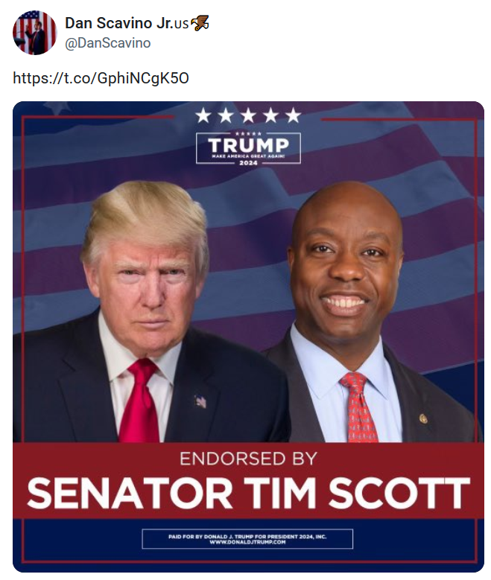Click the solid red necktie

click(x=139, y=401)
